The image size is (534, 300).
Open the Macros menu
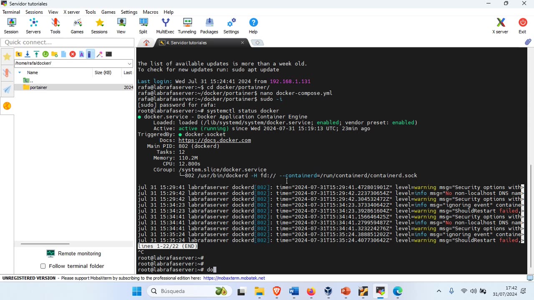[x=151, y=12]
